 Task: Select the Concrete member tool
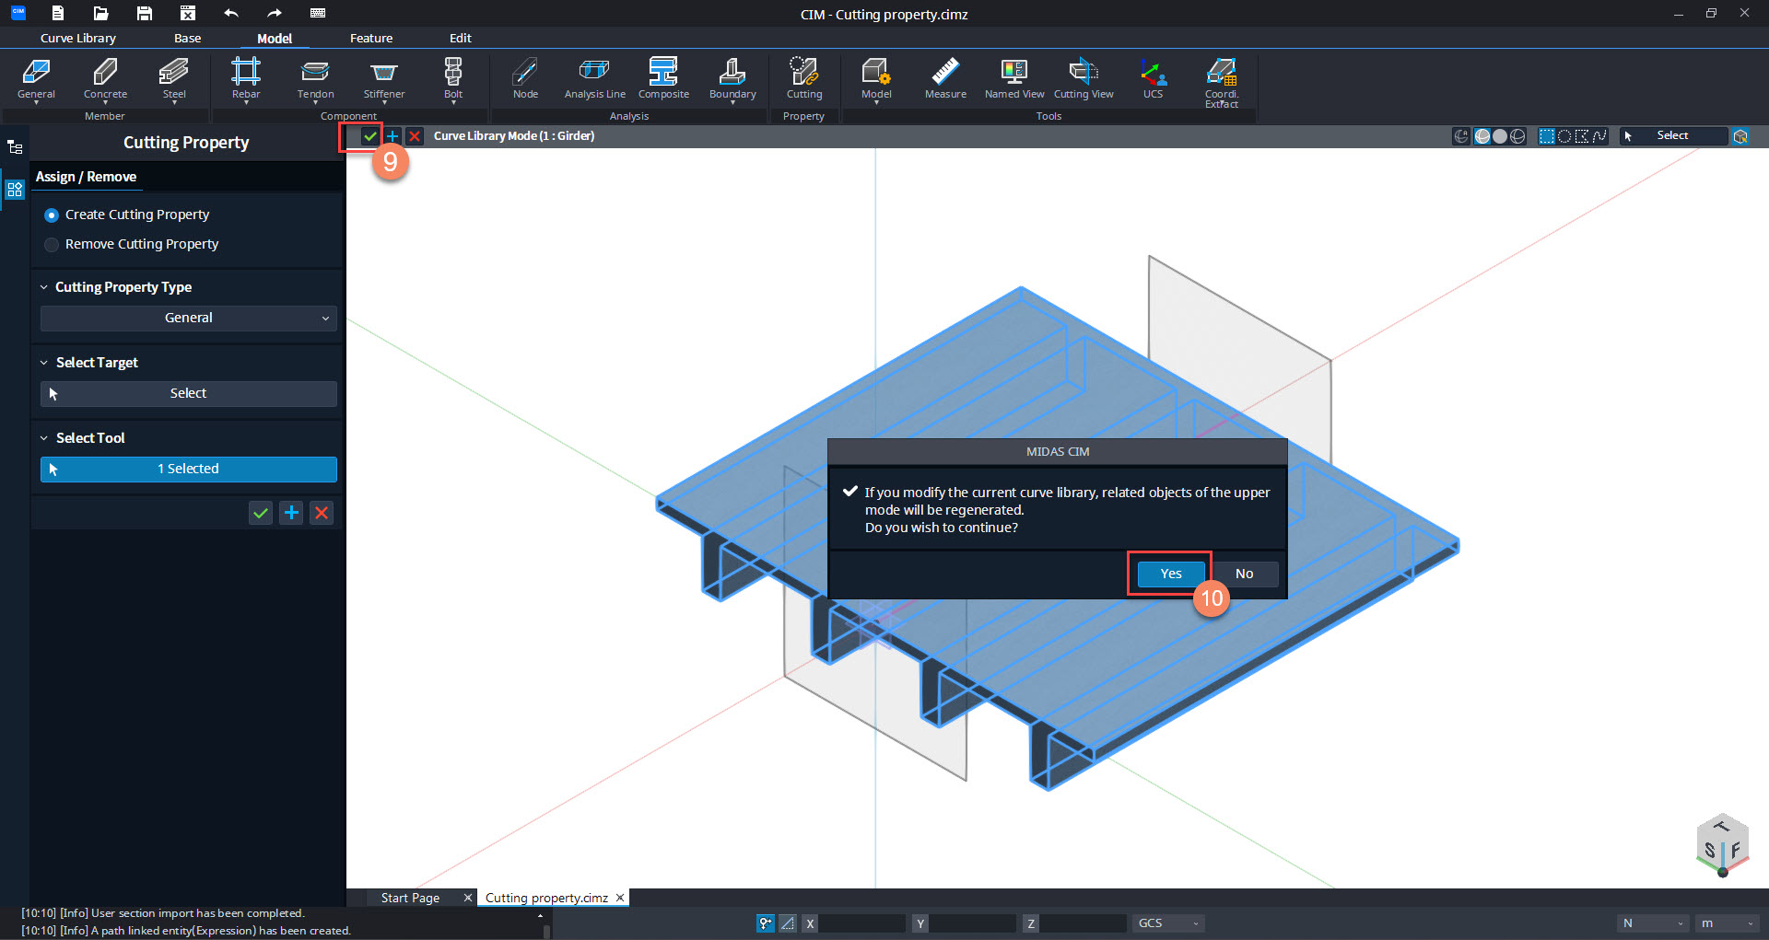pyautogui.click(x=105, y=79)
